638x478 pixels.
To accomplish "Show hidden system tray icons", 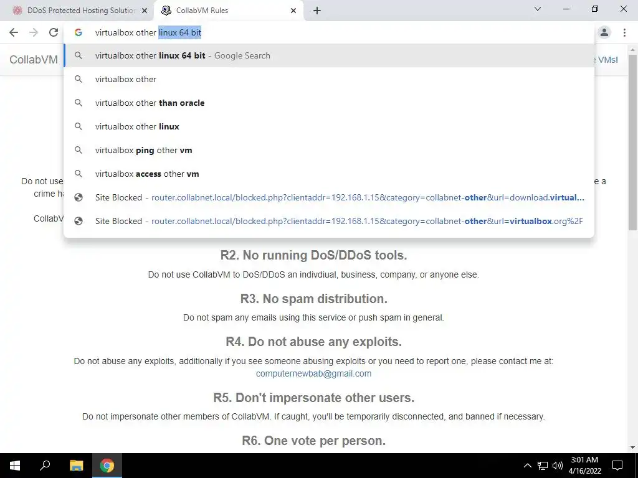I will [527, 466].
